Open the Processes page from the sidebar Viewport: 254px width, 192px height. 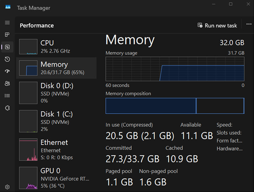tap(7, 35)
